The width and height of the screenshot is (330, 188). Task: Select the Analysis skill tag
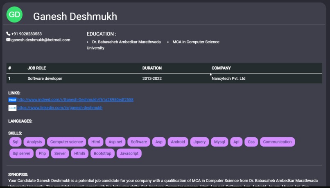pos(34,142)
